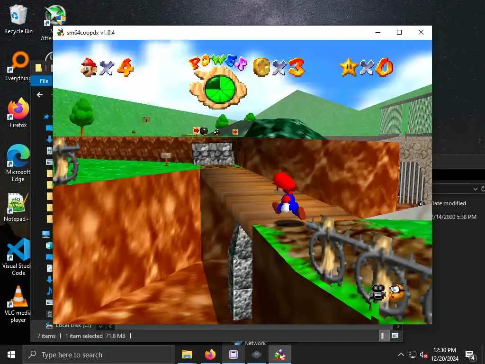
Task: Open the grey app icon on the taskbar
Action: [x=256, y=355]
